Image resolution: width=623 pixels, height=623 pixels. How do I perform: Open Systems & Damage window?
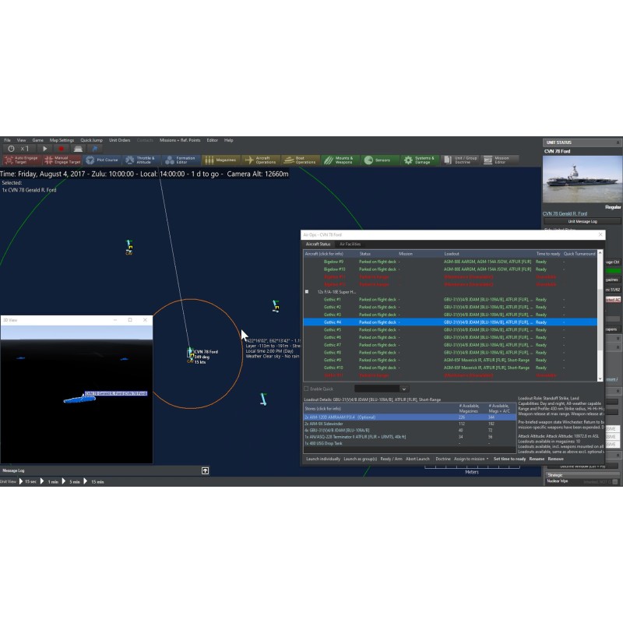point(419,160)
